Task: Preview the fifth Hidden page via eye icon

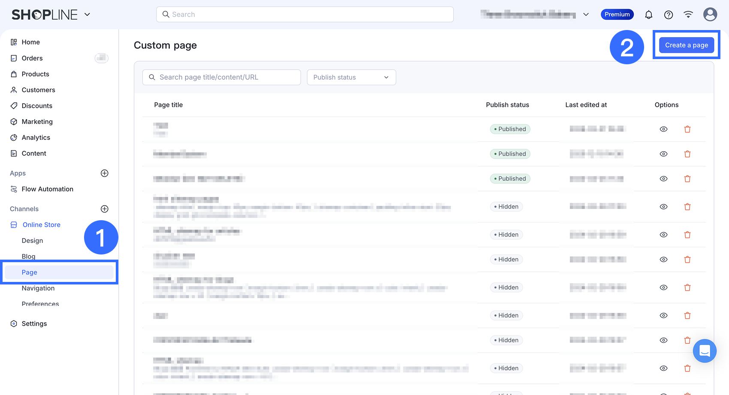Action: pos(663,316)
